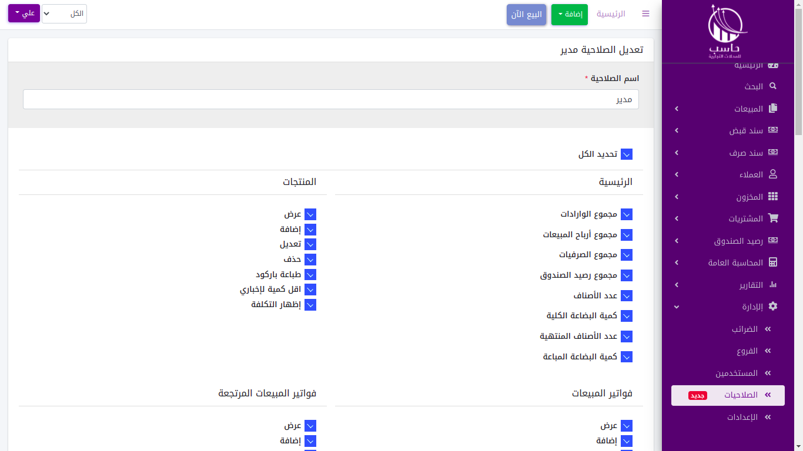Toggle the طباعة باركود permission checkbox
The width and height of the screenshot is (803, 451).
click(310, 275)
